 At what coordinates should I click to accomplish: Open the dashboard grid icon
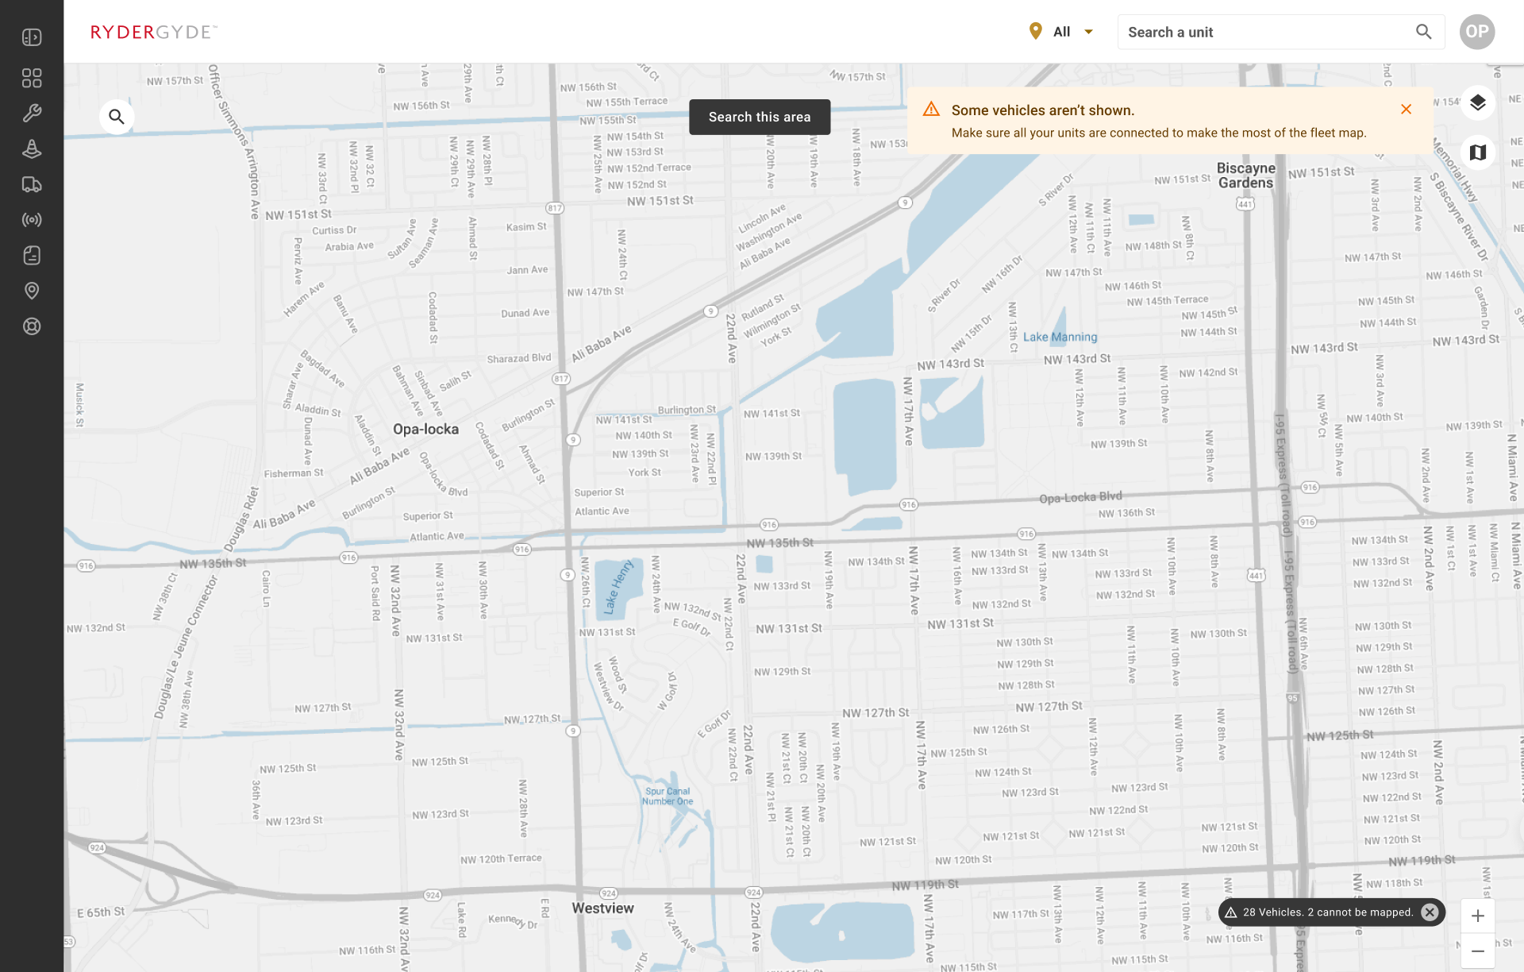32,78
